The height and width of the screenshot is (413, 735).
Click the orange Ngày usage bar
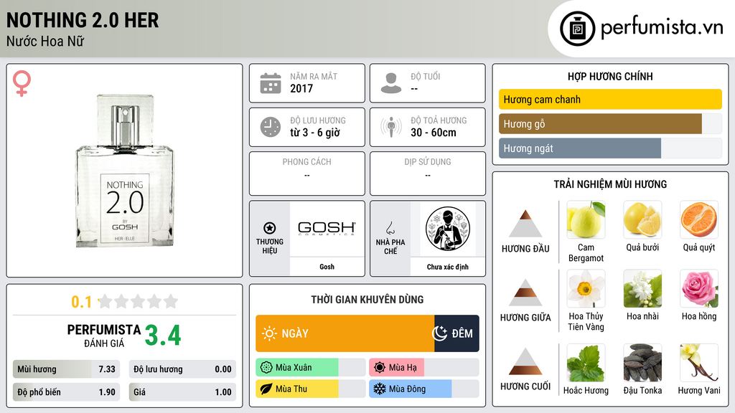[x=345, y=333]
